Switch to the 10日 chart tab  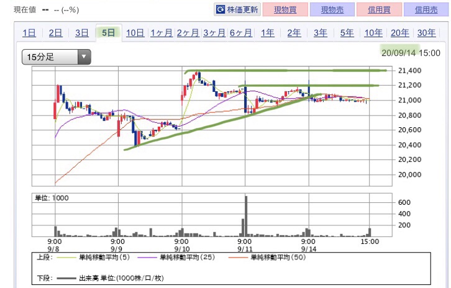135,33
